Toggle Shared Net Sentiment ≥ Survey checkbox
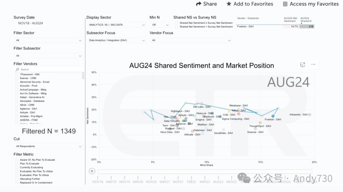Image resolution: width=343 pixels, height=192 pixels. (x=177, y=23)
